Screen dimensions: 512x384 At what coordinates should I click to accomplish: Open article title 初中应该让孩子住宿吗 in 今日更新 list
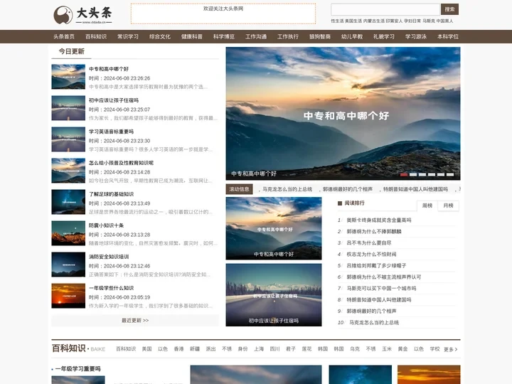click(x=114, y=100)
